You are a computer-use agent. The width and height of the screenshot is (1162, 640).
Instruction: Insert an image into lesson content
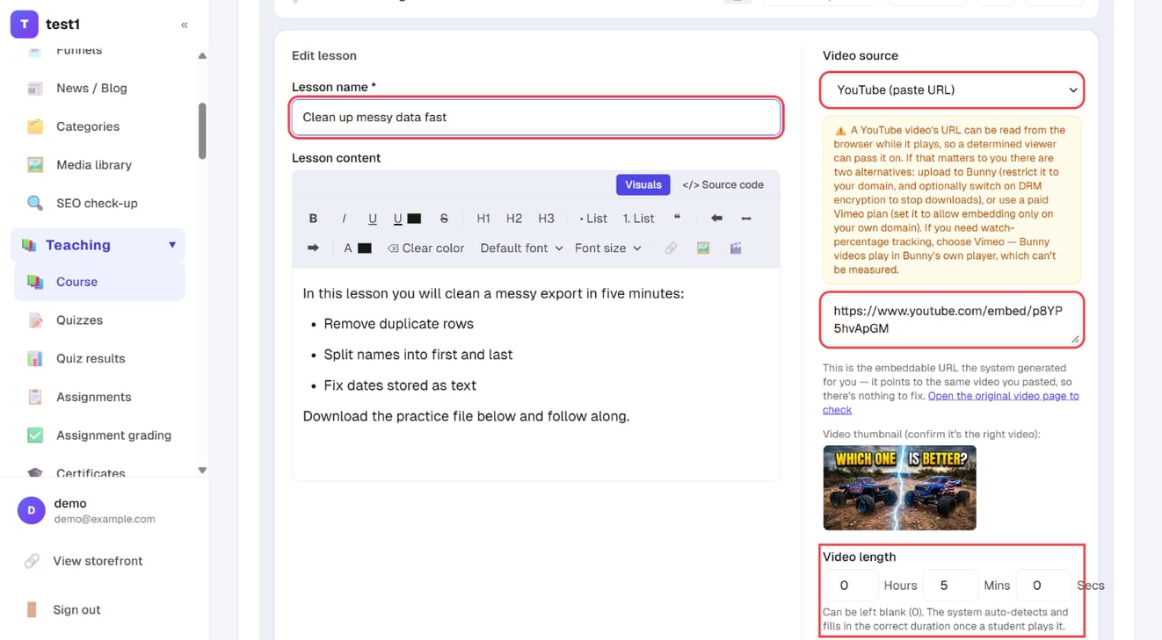703,248
